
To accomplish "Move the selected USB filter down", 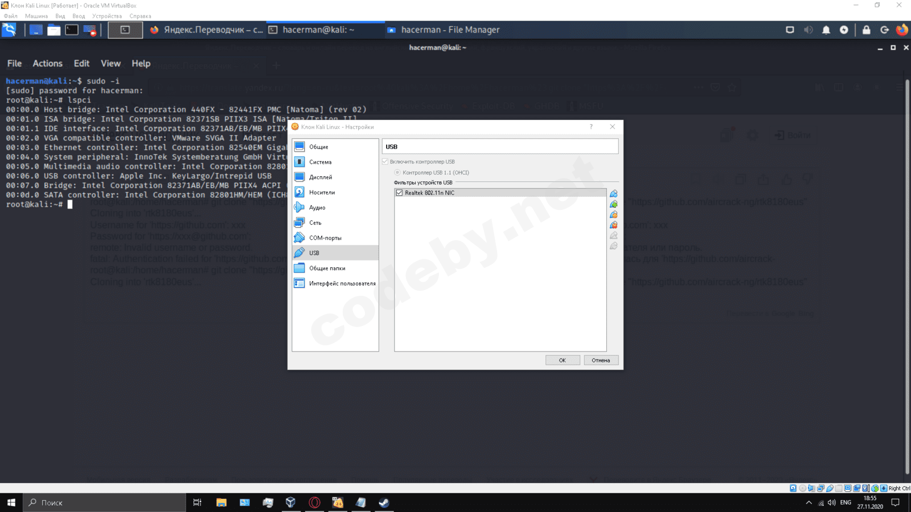I will [x=613, y=246].
